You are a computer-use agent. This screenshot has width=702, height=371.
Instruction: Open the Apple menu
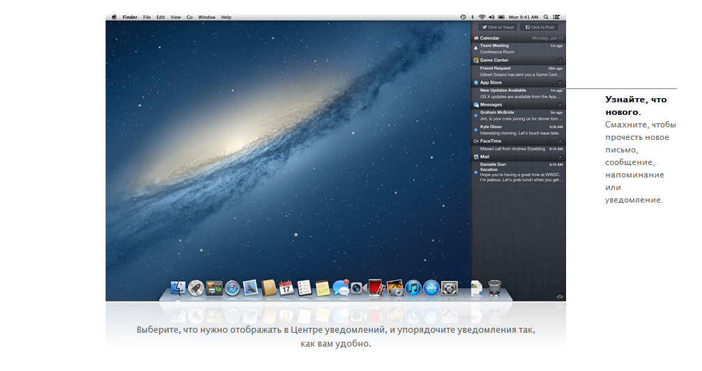click(x=114, y=17)
